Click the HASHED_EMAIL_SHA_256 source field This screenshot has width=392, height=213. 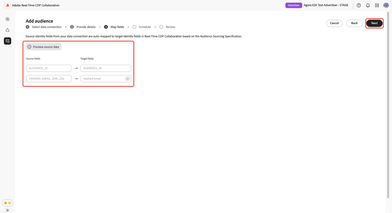pos(49,79)
